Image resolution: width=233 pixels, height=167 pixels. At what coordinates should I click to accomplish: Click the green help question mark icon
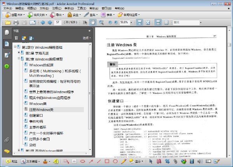(7, 66)
